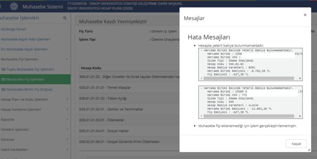Screen dimensions: 317x159
Task: Collapse the Muhasebe Fişi İşlemleri submenu
Action: tap(67, 59)
